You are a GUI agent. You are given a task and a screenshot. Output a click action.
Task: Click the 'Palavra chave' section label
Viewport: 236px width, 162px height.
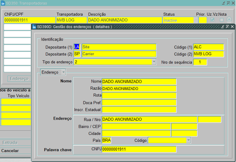click(58, 150)
